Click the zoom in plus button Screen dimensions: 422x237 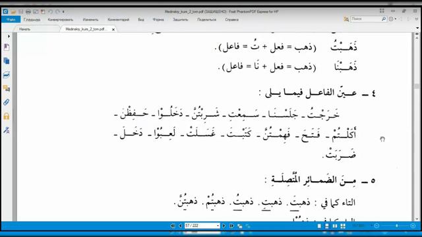[413, 226]
